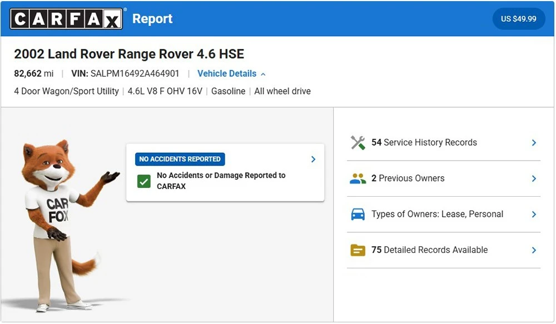Click the blue car icon
556x324 pixels.
coord(358,215)
